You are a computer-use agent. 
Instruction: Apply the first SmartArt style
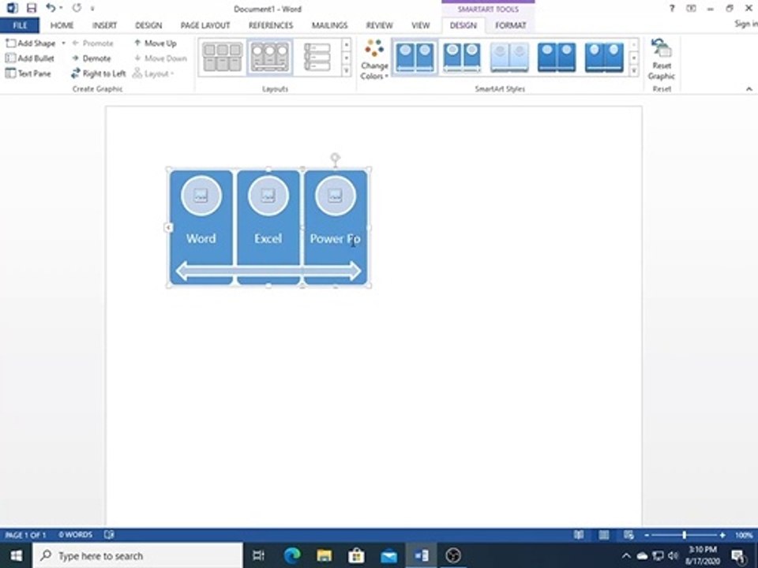pyautogui.click(x=415, y=57)
